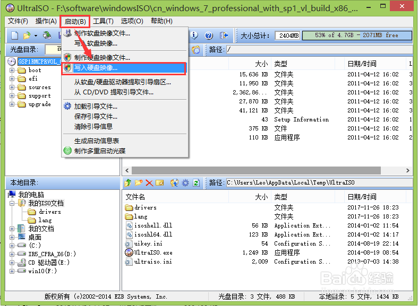This screenshot has height=306, width=418.
Task: Choose 从软盘/硬盘驱动器提取引导扇区... entry
Action: coord(125,82)
